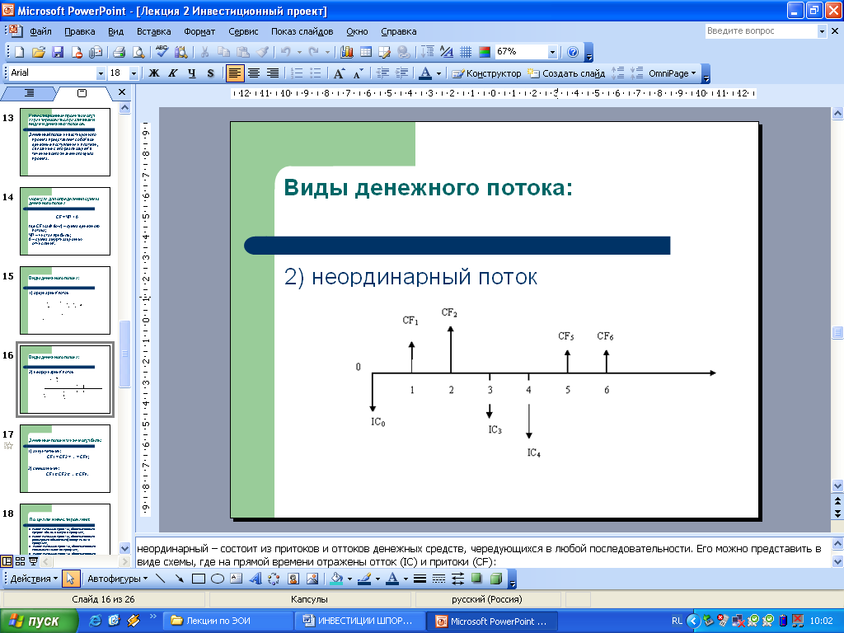Insert a diagram or organization chart
This screenshot has height=633, width=844.
pyautogui.click(x=274, y=579)
